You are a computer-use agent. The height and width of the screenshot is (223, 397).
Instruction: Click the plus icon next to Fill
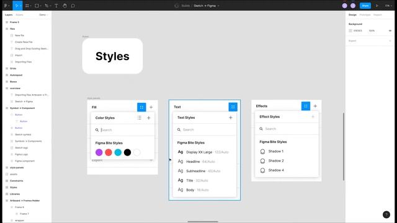151,107
